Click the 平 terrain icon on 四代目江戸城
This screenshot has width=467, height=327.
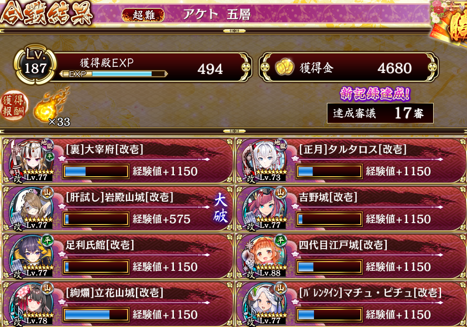point(281,240)
